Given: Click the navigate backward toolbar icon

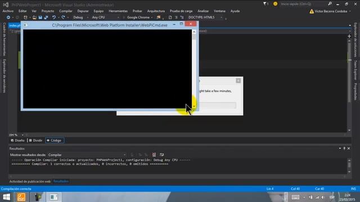Looking at the screenshot, I should [x=8, y=17].
